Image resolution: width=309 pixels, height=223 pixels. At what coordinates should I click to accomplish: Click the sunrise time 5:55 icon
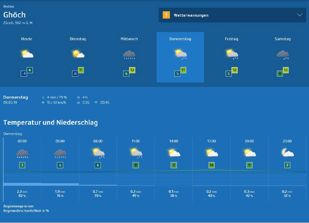[x=78, y=103]
